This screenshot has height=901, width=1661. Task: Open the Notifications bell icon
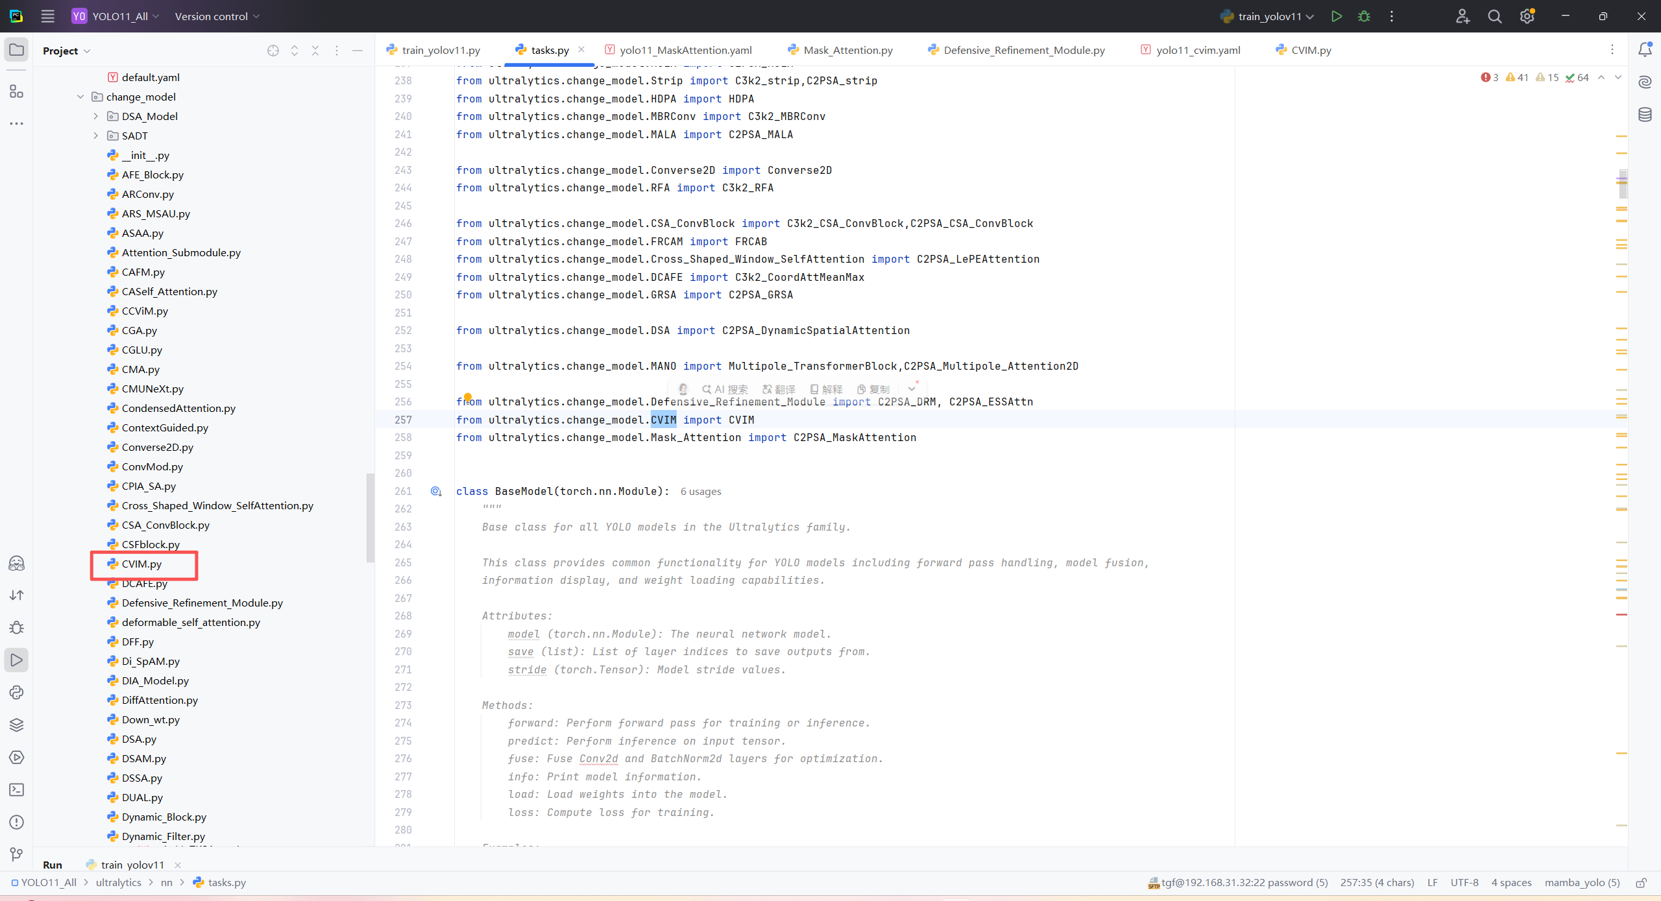[x=1645, y=50]
